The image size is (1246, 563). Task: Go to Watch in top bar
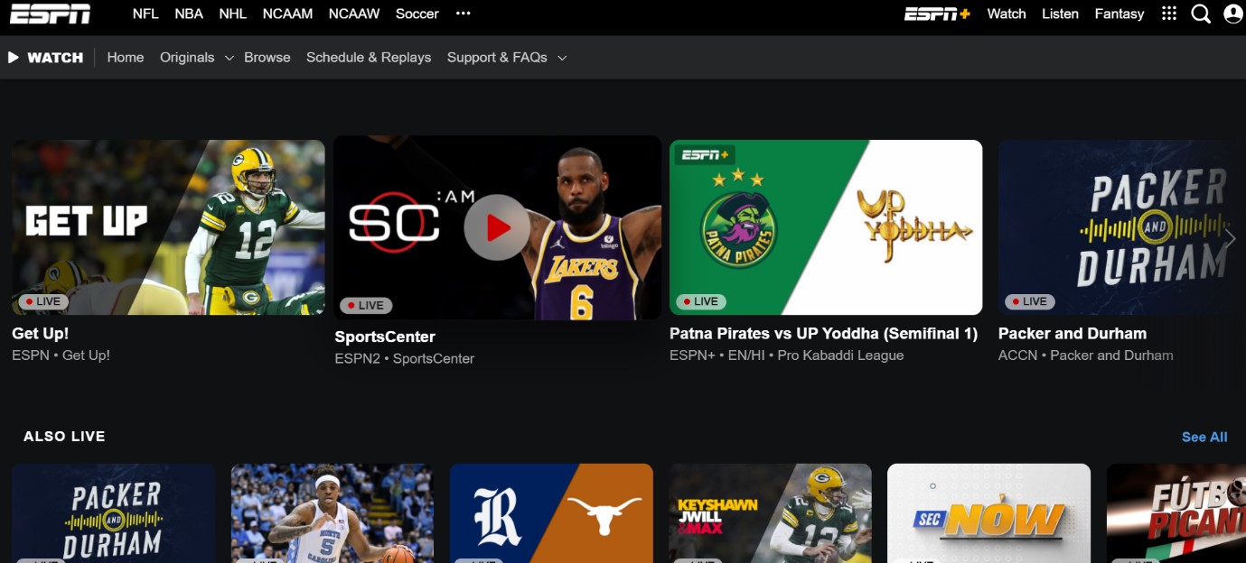(x=1007, y=14)
